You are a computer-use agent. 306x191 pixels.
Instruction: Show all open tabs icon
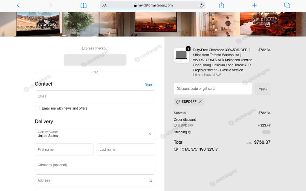pos(287,5)
